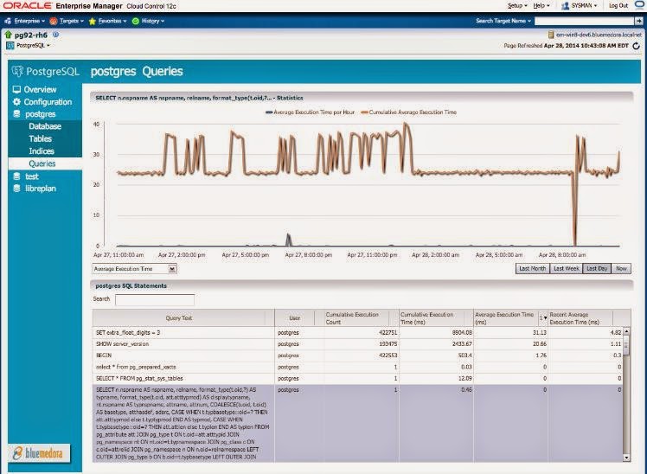
Task: Click the Configuration gear icon
Action: click(16, 101)
